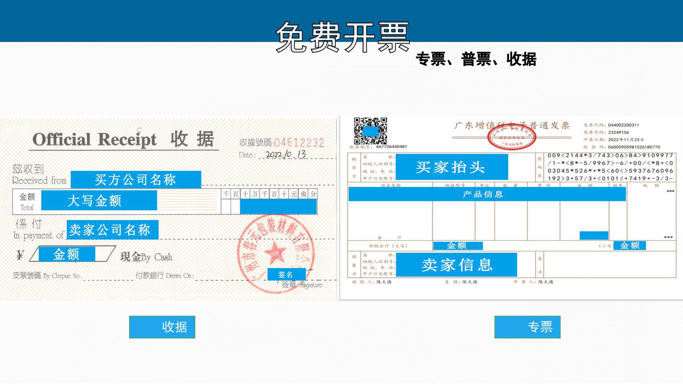This screenshot has width=683, height=384.
Task: Click the 免费开票 title heading
Action: pyautogui.click(x=343, y=37)
